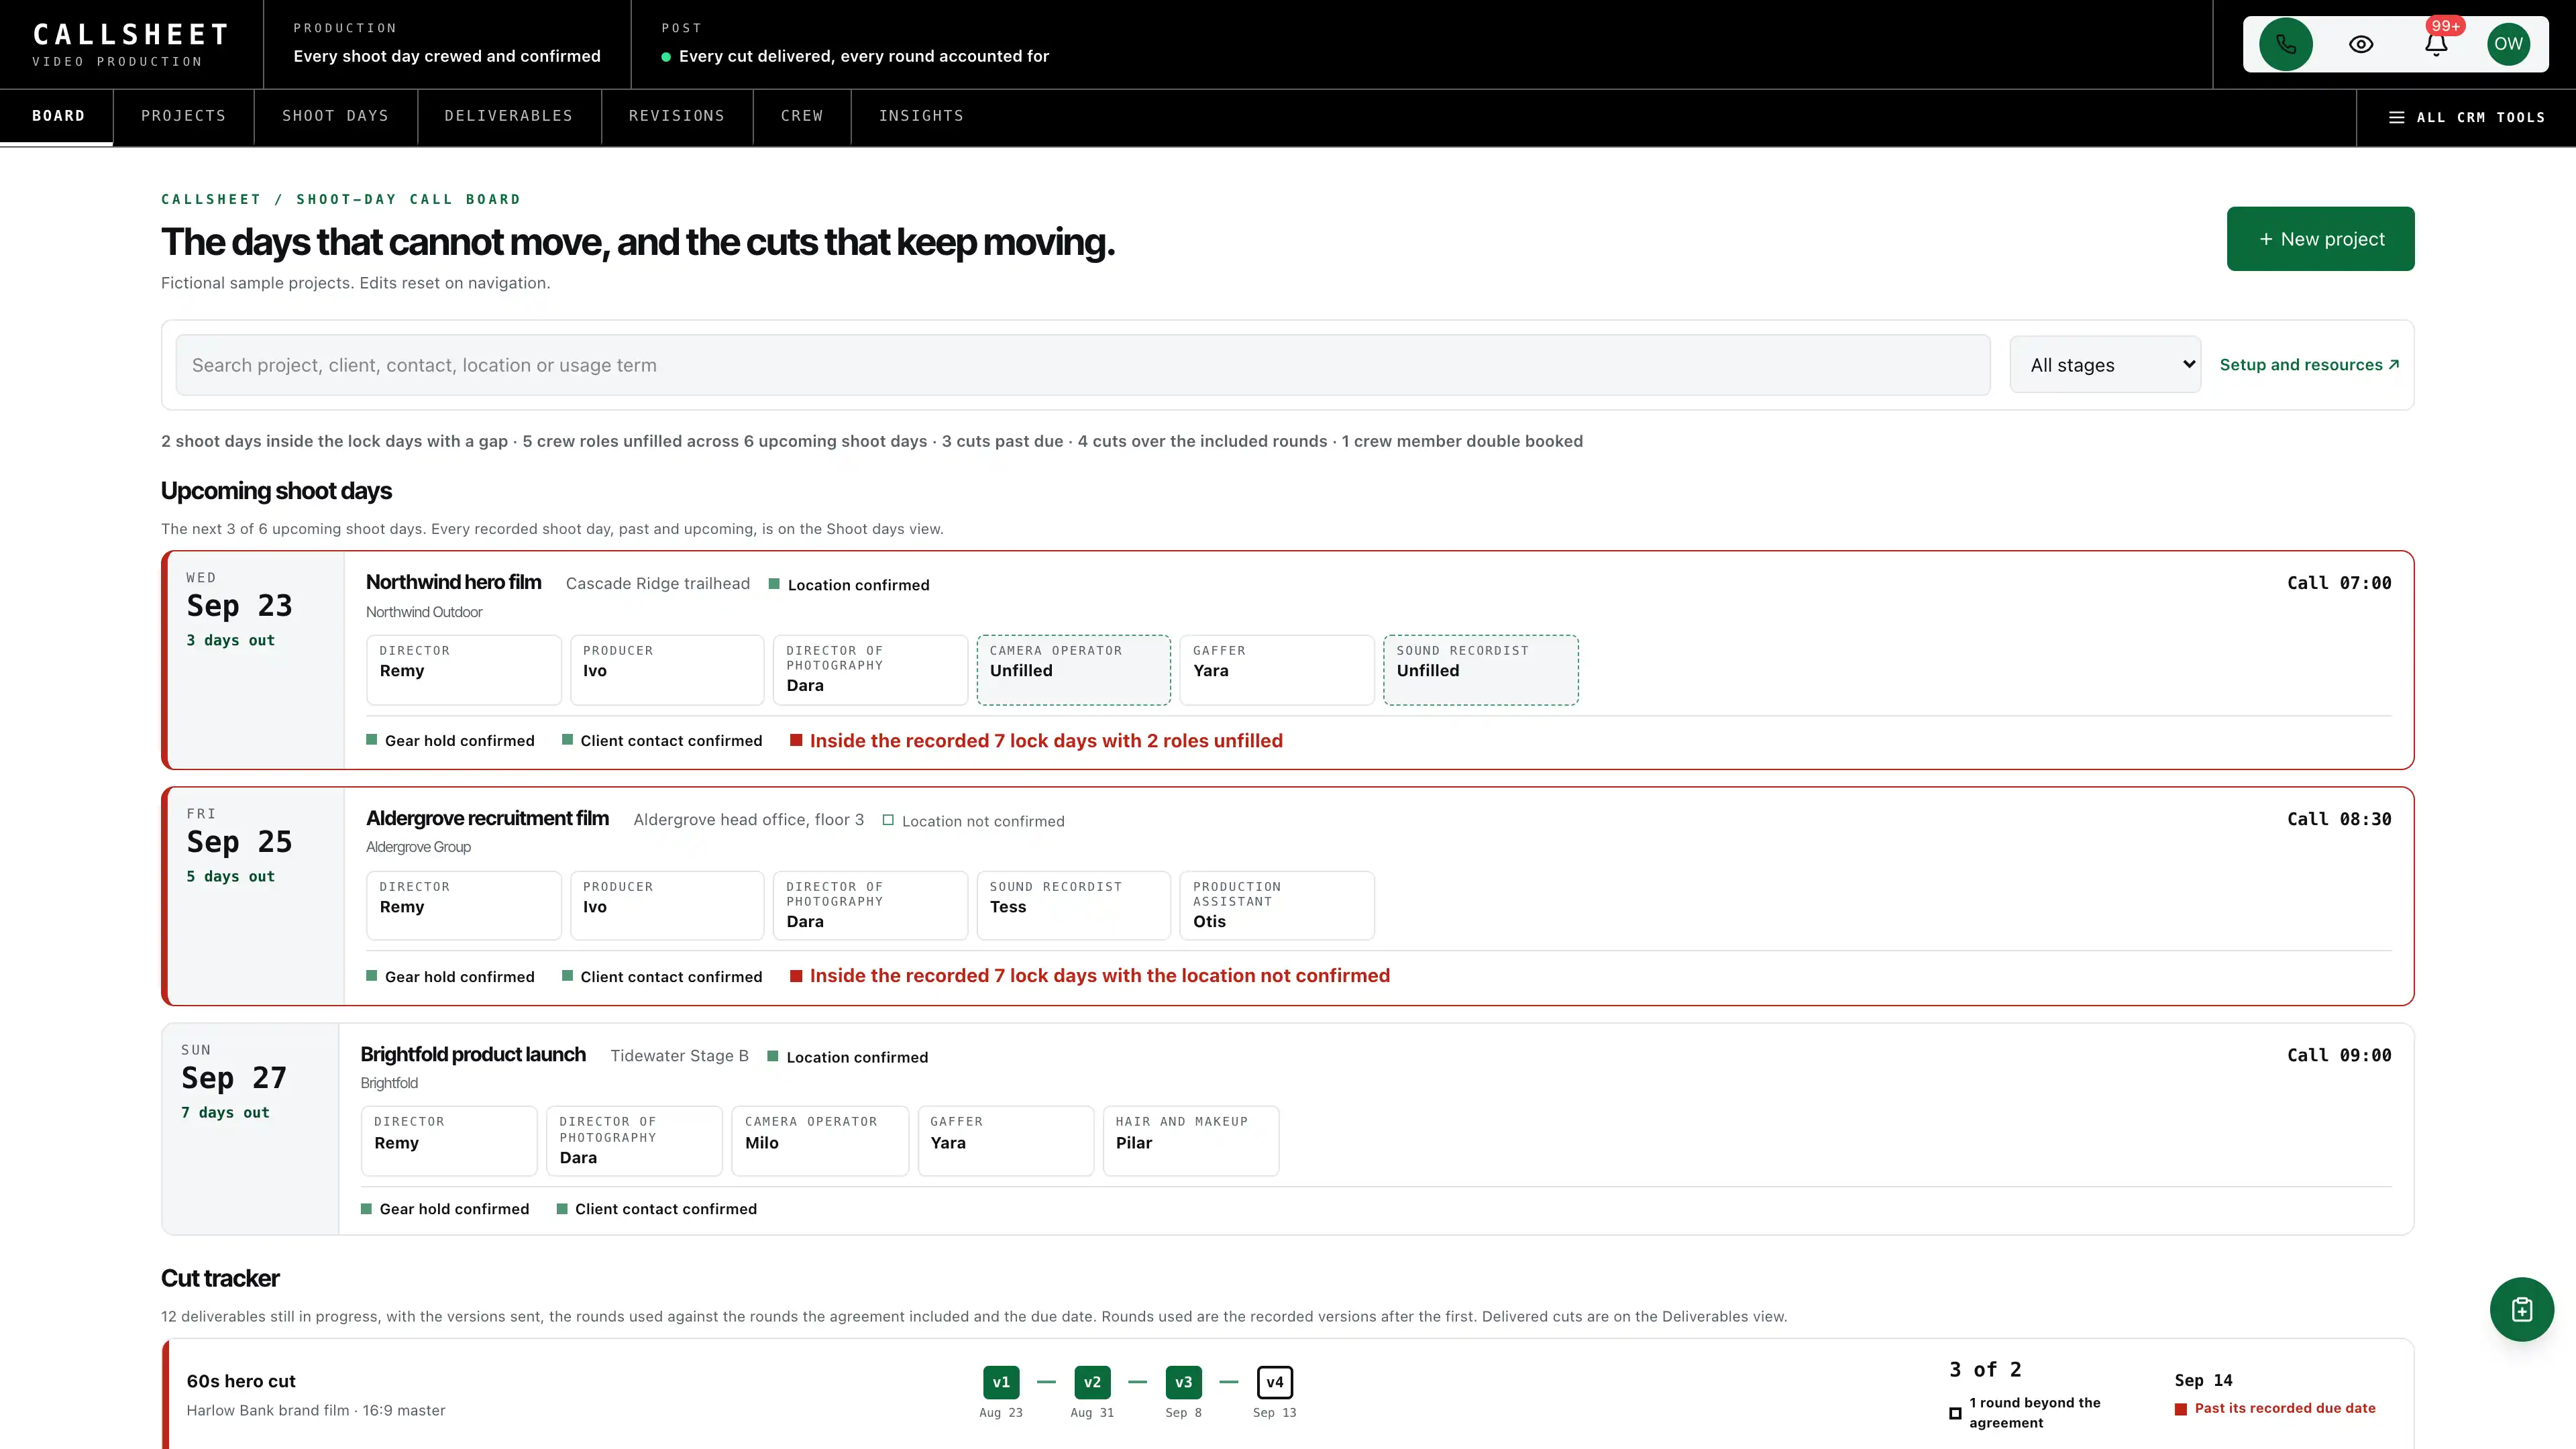Go to the Shoot Days tab
This screenshot has width=2576, height=1449.
335,116
